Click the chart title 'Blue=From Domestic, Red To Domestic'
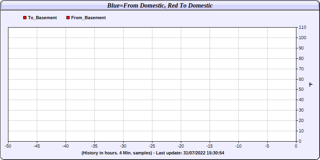The height and width of the screenshot is (160, 320). pyautogui.click(x=160, y=6)
